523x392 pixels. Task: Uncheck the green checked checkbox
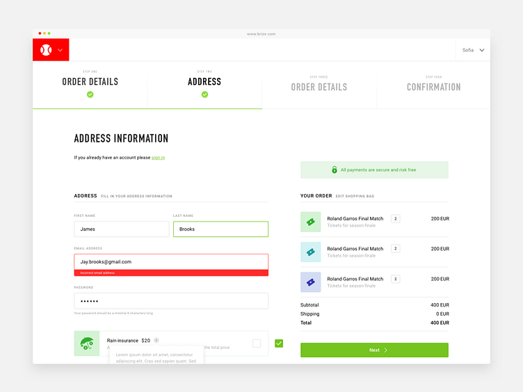[x=279, y=343]
